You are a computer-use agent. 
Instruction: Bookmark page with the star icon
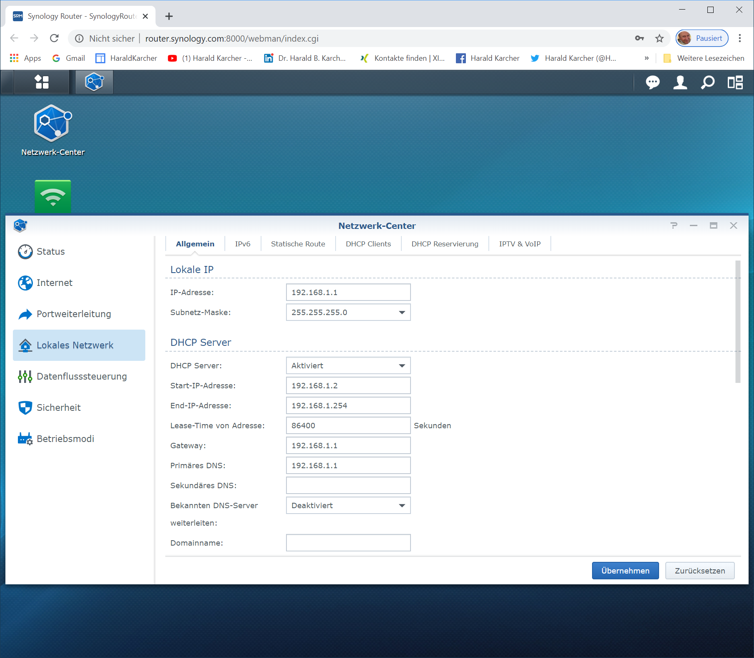659,39
